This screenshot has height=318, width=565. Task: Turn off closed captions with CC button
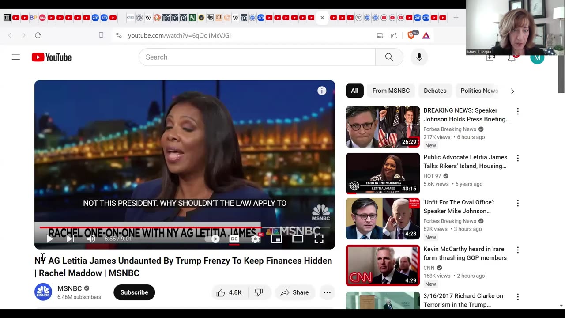(234, 239)
